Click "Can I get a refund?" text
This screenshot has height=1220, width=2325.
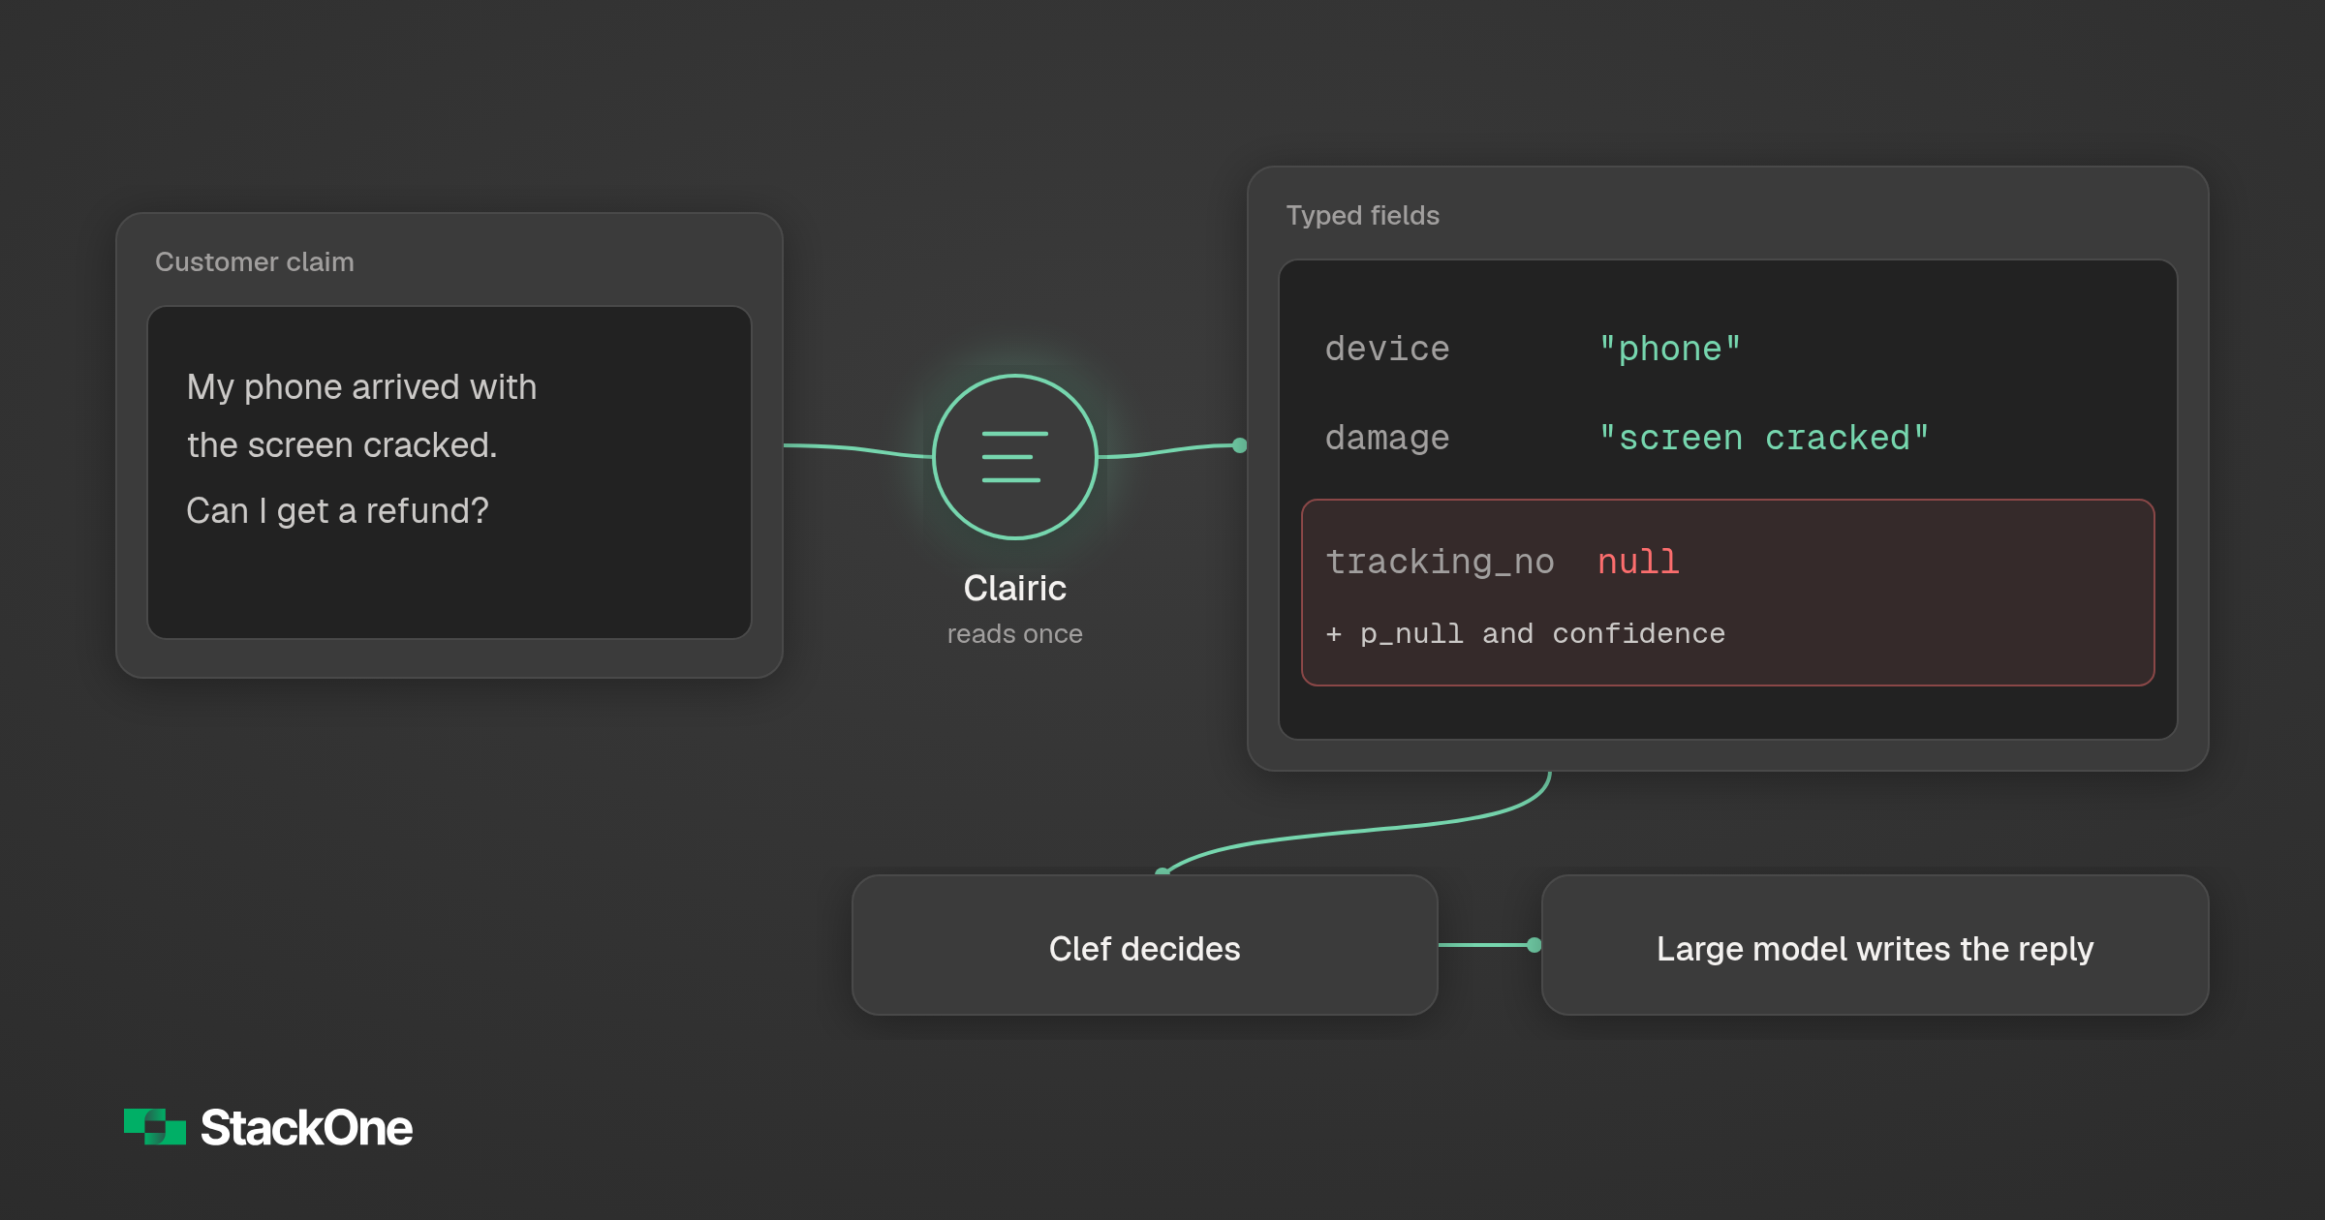coord(337,510)
